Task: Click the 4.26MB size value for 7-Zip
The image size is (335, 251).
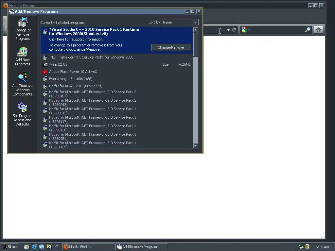Action: click(185, 64)
